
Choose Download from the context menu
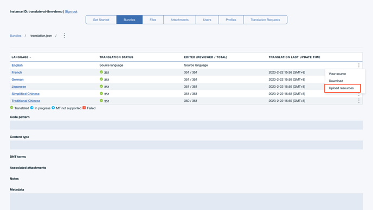[336, 81]
